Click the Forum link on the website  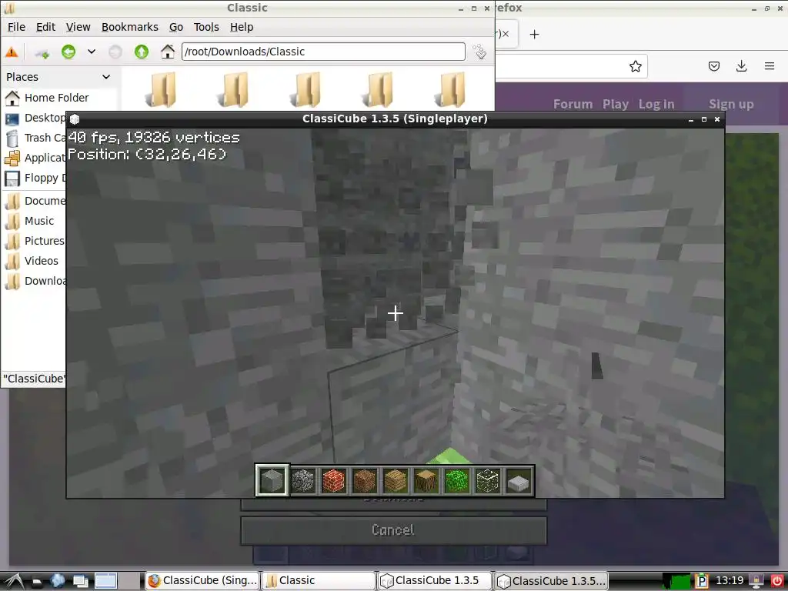click(573, 104)
